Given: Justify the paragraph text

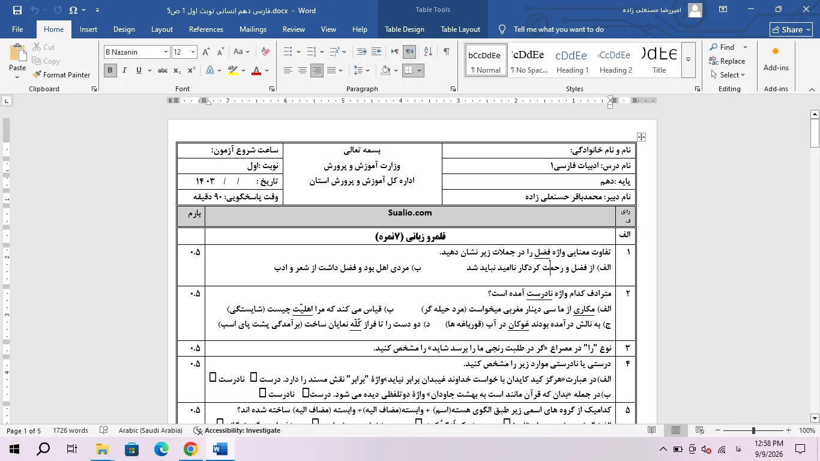Looking at the screenshot, I should point(331,70).
